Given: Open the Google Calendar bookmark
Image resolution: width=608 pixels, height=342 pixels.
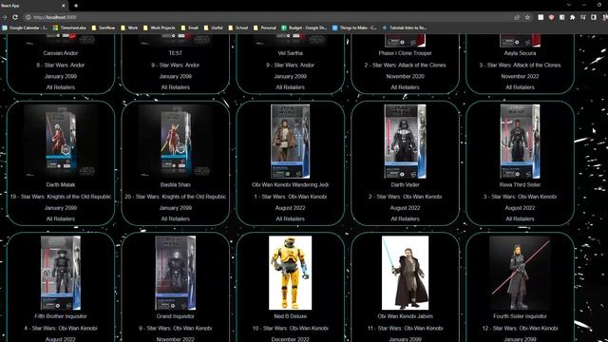Looking at the screenshot, I should (x=25, y=28).
